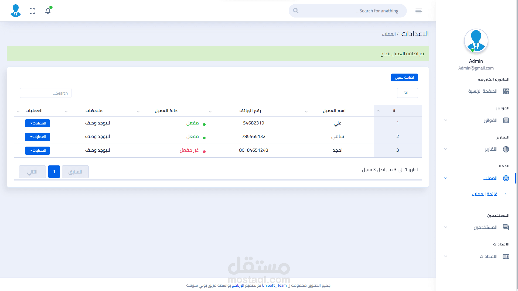Expand the الفواتير sidebar menu chevron

pos(446,120)
